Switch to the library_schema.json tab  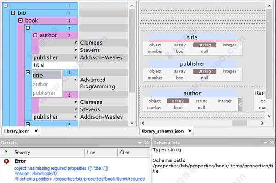pyautogui.click(x=162, y=131)
